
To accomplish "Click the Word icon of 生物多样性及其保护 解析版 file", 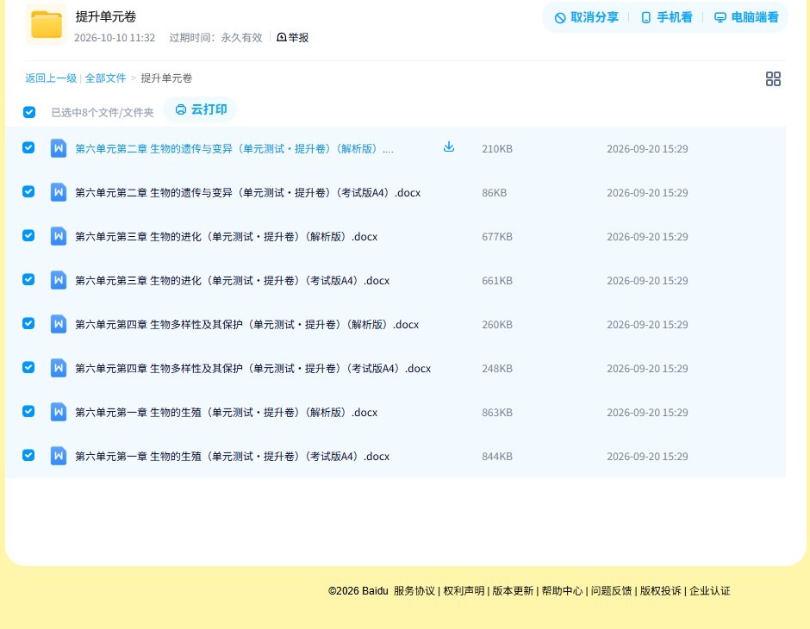I will [59, 324].
